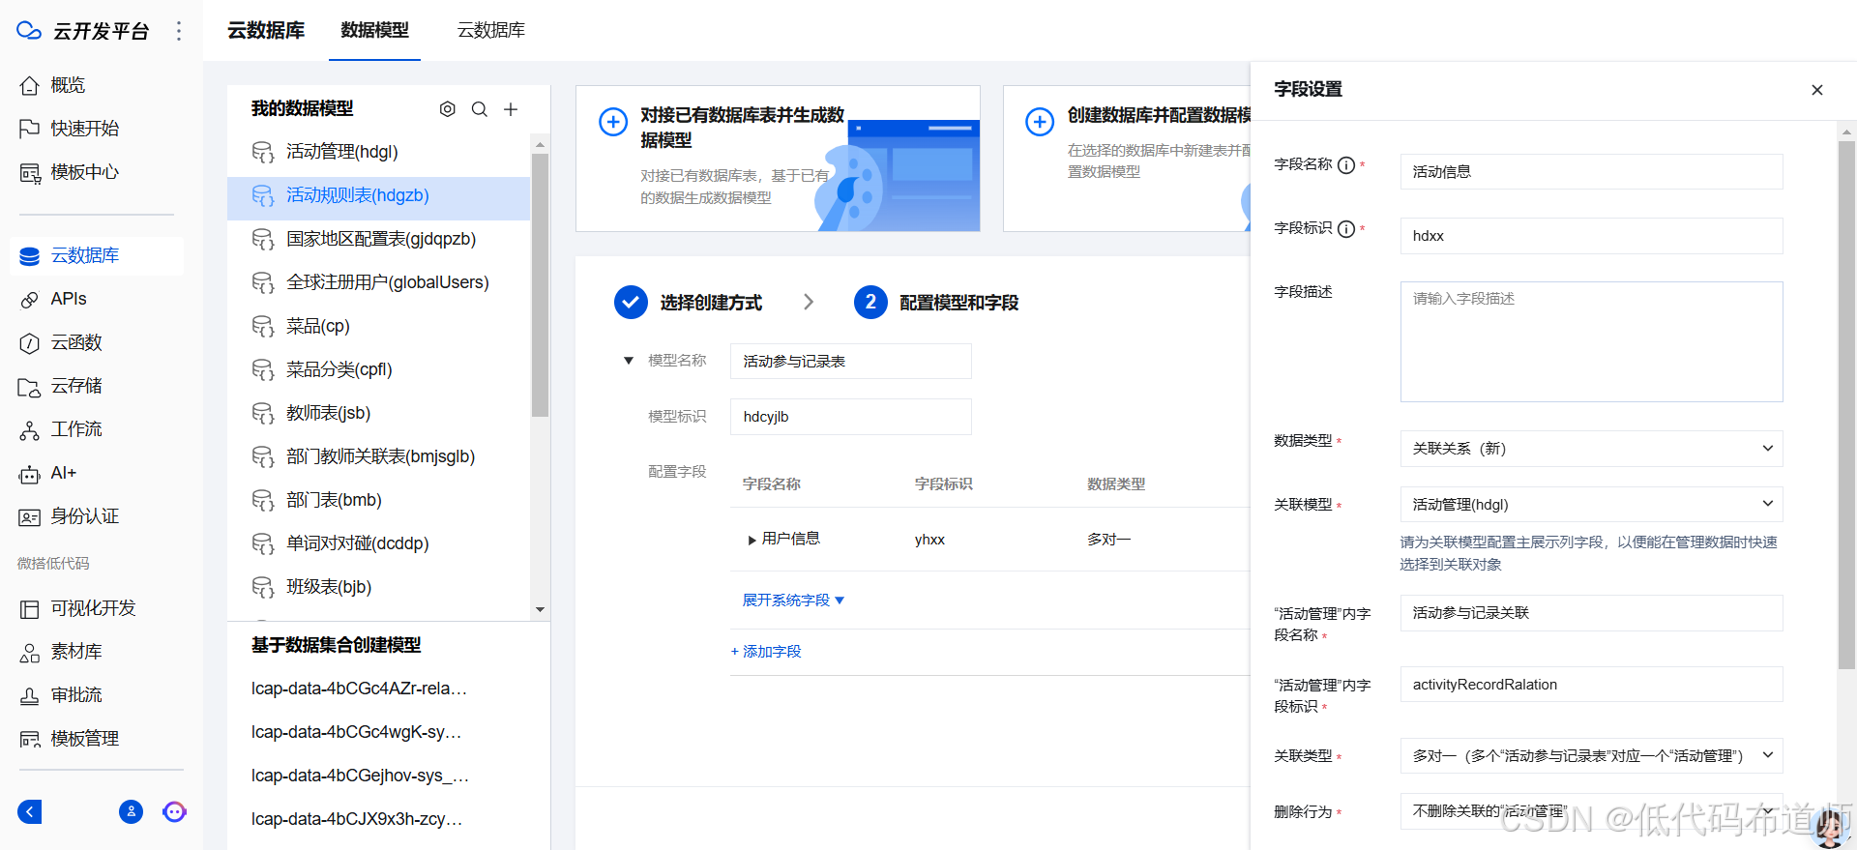Open the user account avatar icon

click(131, 811)
